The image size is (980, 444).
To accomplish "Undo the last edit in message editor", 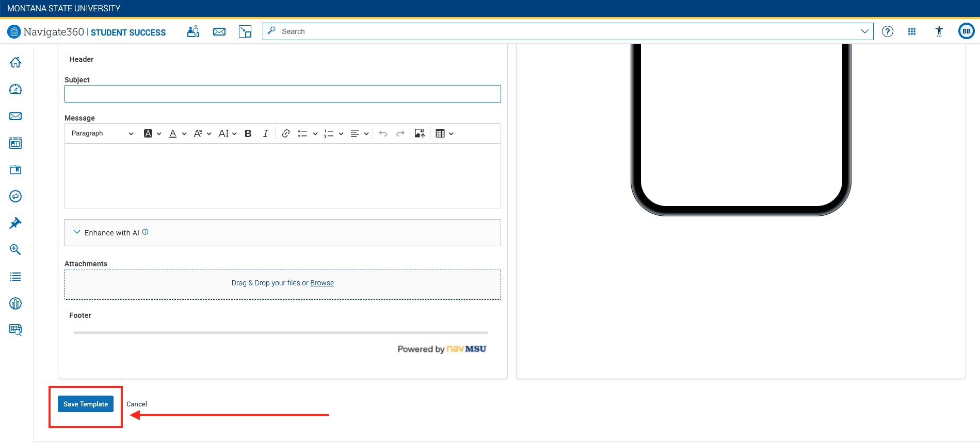I will 383,133.
